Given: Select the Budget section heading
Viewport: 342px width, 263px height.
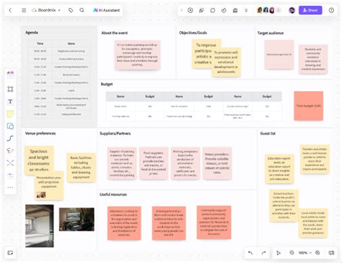Looking at the screenshot, I should [x=107, y=84].
